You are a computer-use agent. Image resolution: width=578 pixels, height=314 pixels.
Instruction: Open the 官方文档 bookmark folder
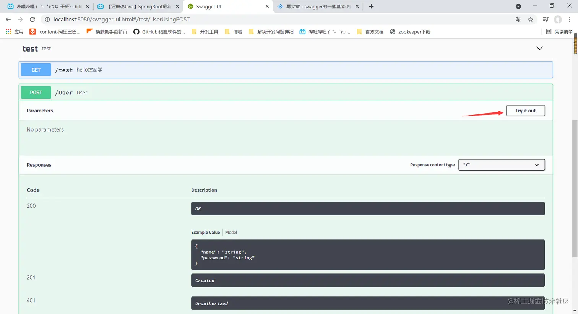point(370,32)
